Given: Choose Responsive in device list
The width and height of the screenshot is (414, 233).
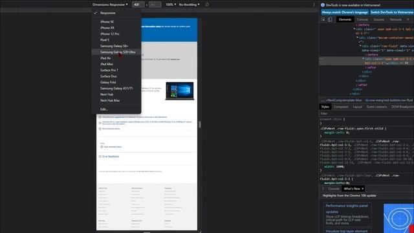Looking at the screenshot, I should pos(116,13).
